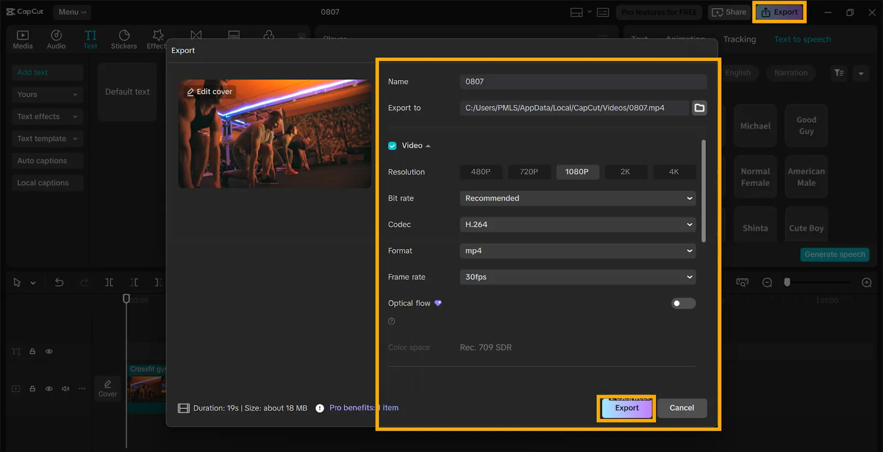Toggle video track visibility eye
The width and height of the screenshot is (883, 452).
tap(49, 389)
